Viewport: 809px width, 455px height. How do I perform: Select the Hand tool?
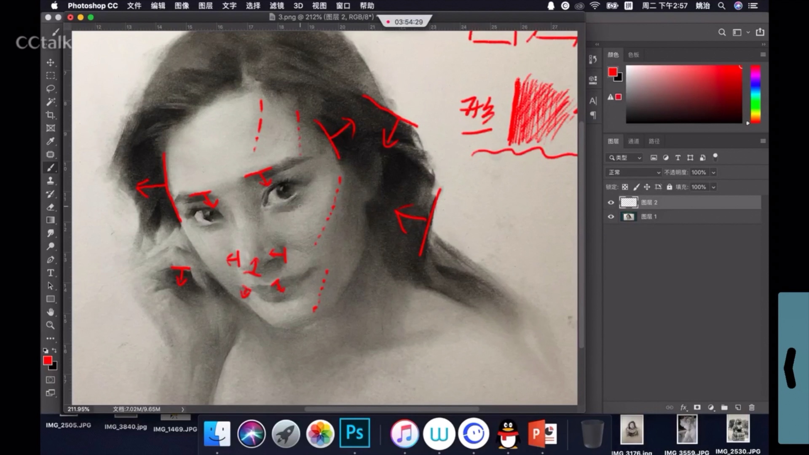[51, 312]
